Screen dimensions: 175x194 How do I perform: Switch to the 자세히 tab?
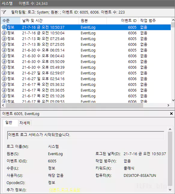(x=25, y=123)
